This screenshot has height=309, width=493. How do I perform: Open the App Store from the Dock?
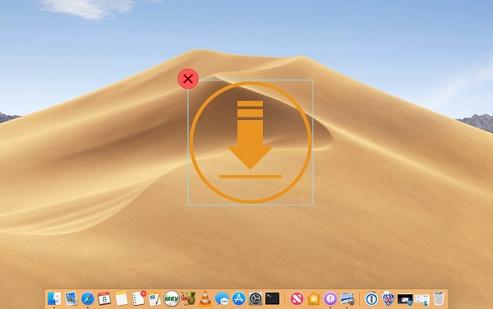(238, 298)
